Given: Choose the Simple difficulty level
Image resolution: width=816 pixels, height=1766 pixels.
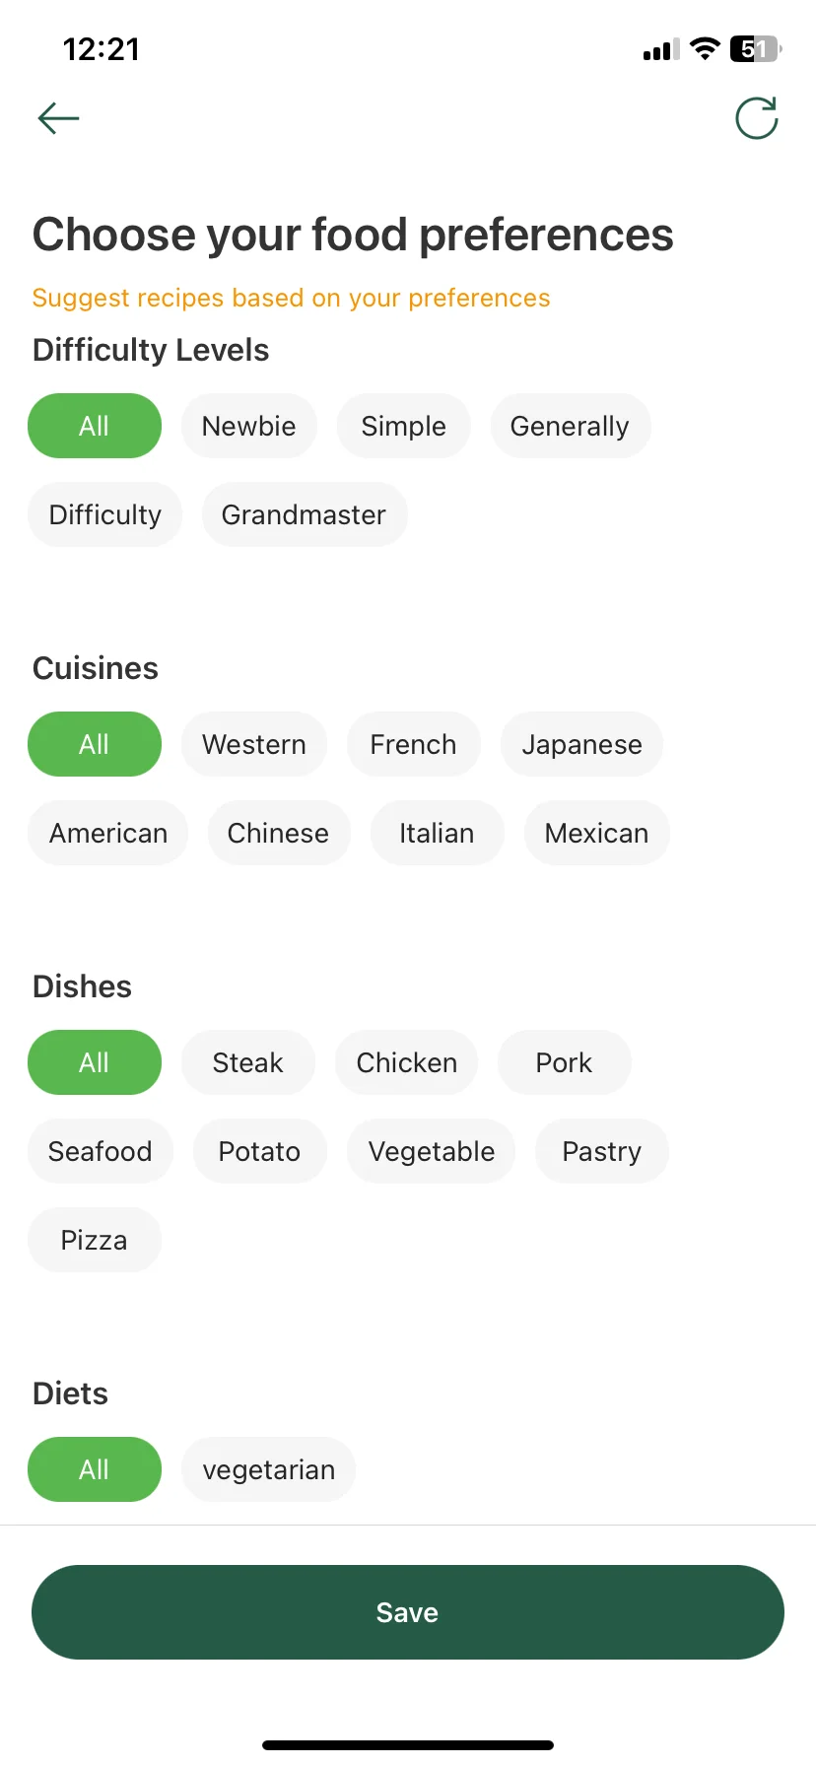Looking at the screenshot, I should 403,426.
